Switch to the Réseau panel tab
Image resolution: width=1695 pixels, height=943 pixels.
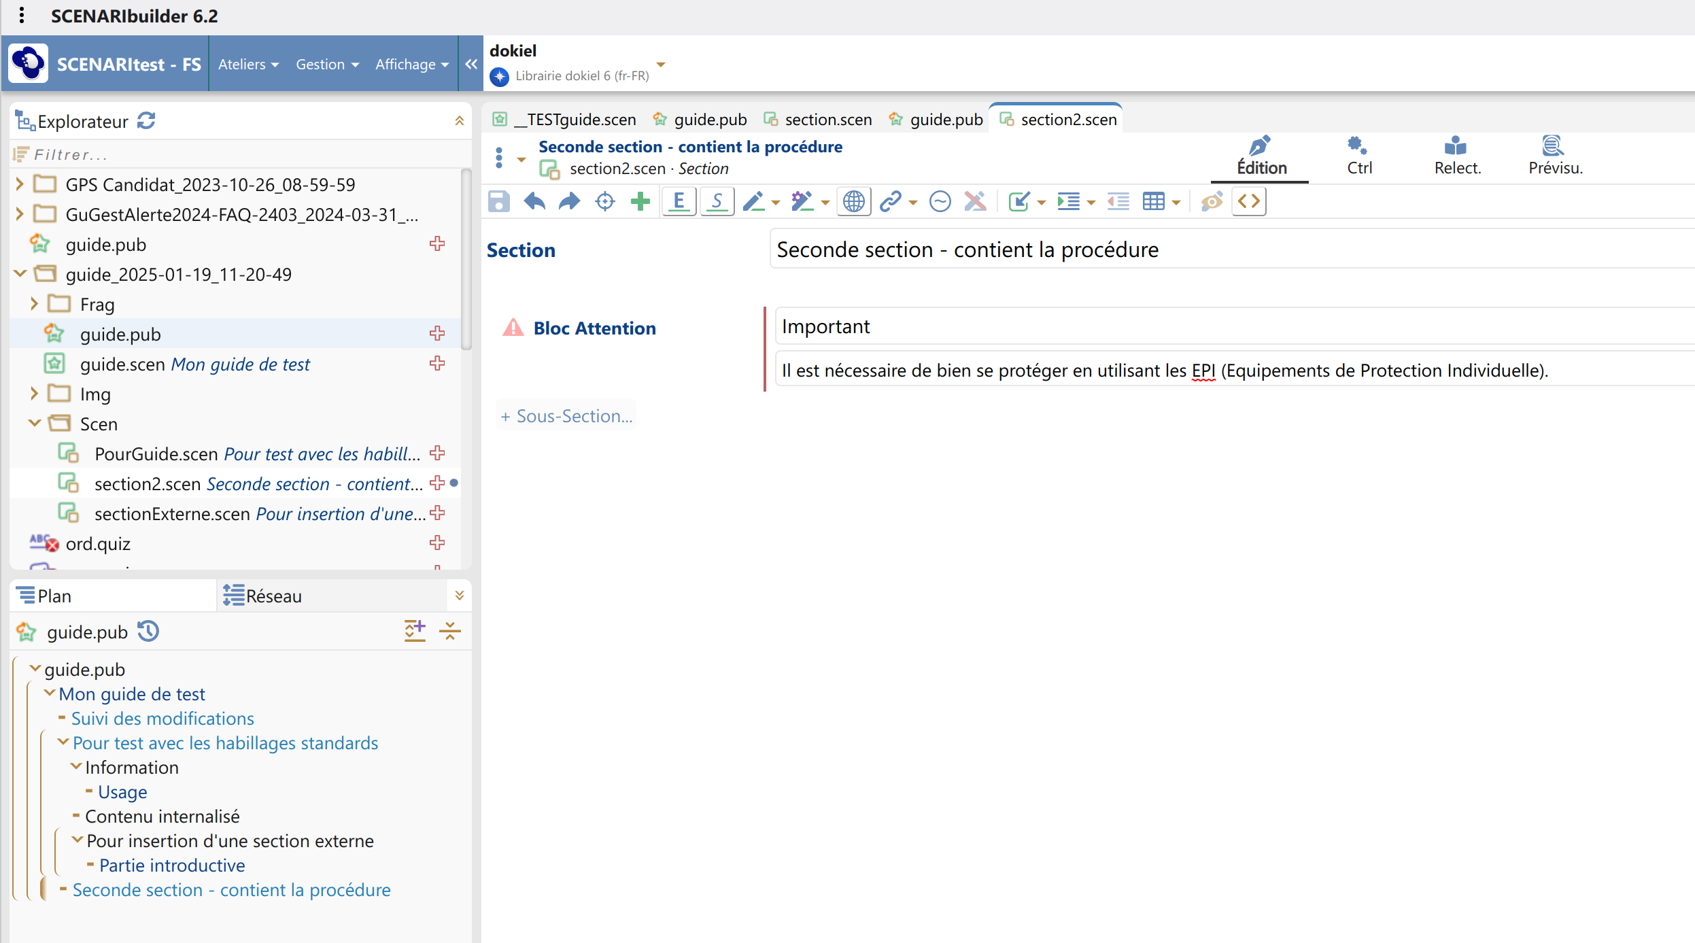333,596
